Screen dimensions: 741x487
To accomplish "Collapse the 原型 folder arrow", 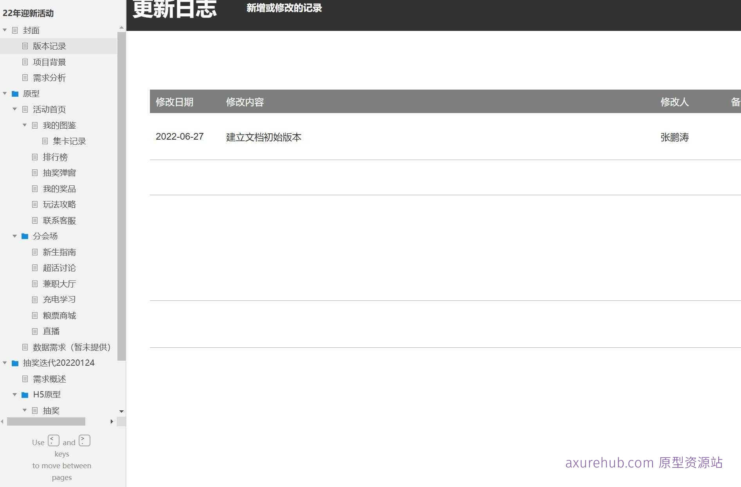I will pos(5,93).
